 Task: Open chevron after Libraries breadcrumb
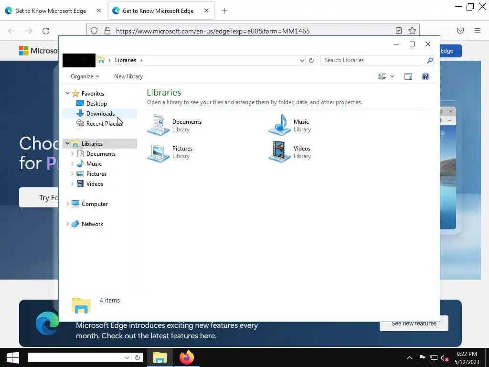(141, 60)
